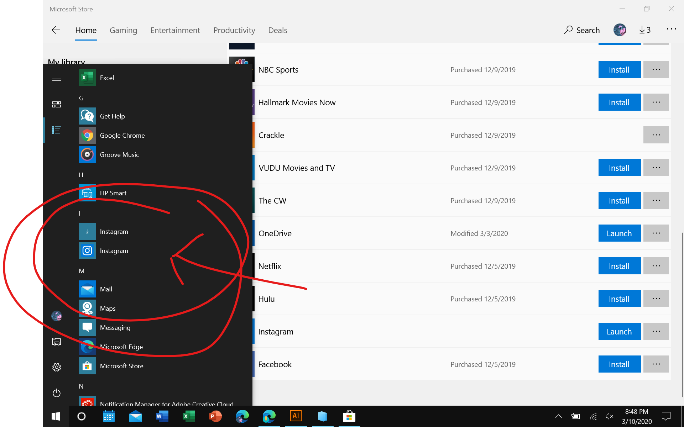Select the all apps list icon in Start
684x427 pixels.
(x=57, y=130)
